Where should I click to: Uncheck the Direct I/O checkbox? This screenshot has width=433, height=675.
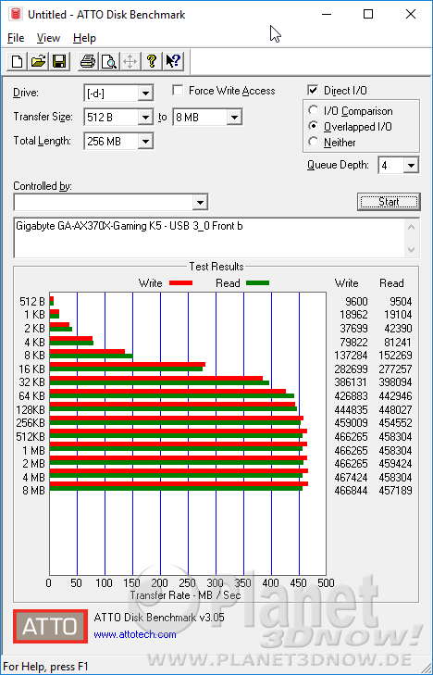(313, 91)
